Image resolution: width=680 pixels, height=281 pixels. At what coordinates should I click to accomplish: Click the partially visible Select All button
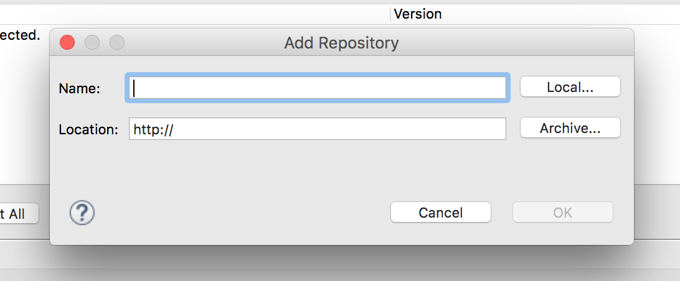(19, 214)
